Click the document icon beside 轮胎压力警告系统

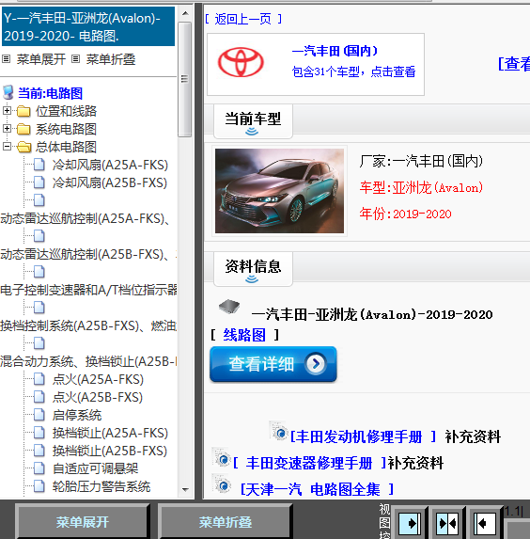coord(39,486)
